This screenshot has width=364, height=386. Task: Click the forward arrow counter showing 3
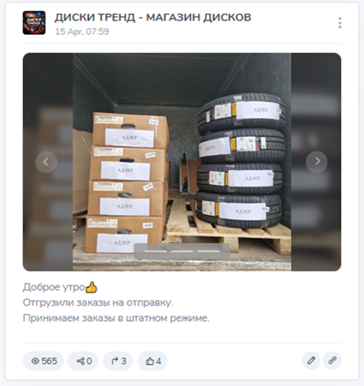pos(118,361)
